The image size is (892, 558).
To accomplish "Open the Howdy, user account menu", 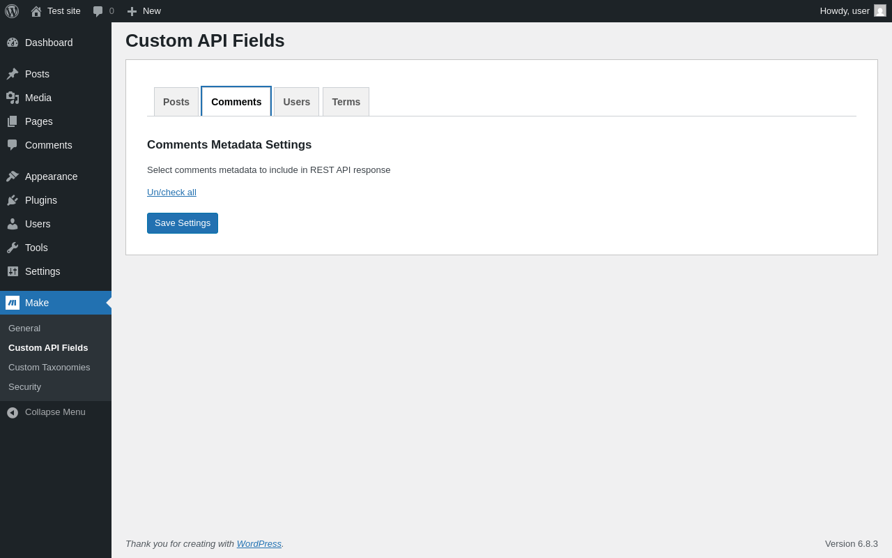I will coord(844,11).
